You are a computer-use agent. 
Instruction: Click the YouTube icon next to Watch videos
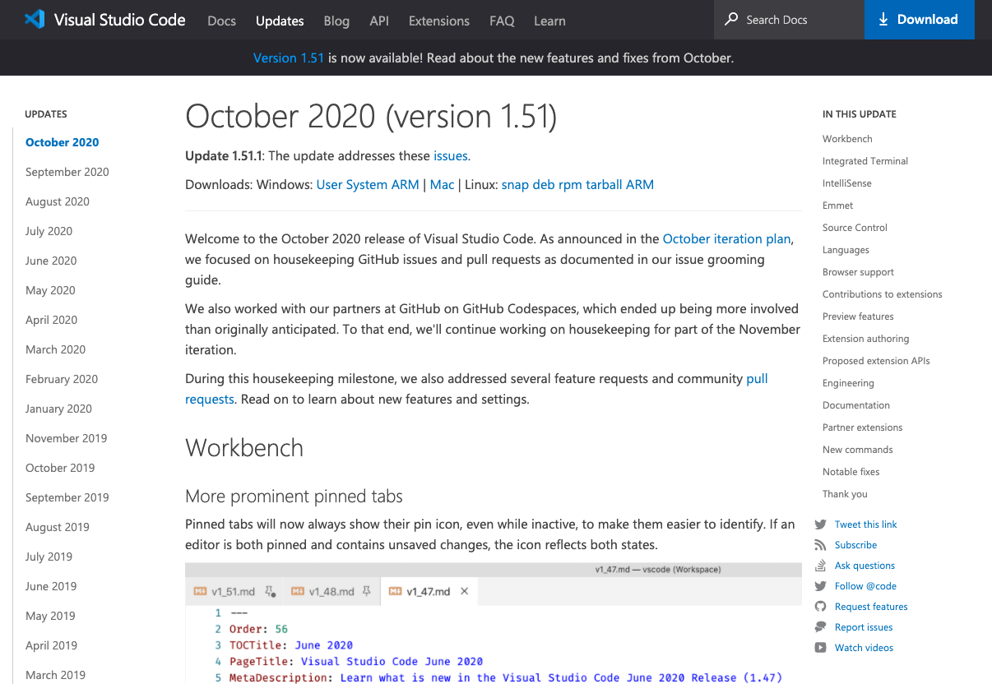coord(820,647)
